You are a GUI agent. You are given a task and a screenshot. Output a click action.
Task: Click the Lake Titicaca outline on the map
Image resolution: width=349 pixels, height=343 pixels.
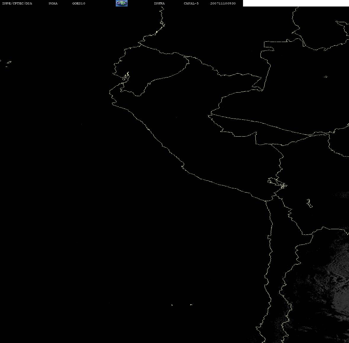[277, 183]
